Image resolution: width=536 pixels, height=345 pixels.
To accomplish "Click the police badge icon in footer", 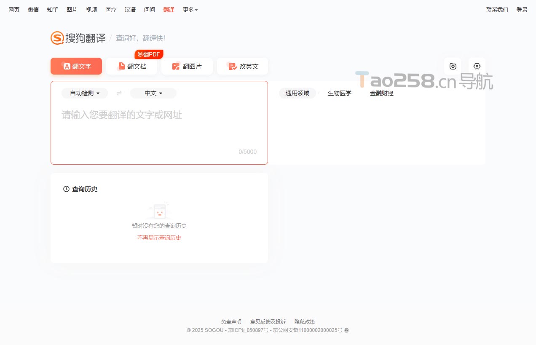I will (346, 330).
